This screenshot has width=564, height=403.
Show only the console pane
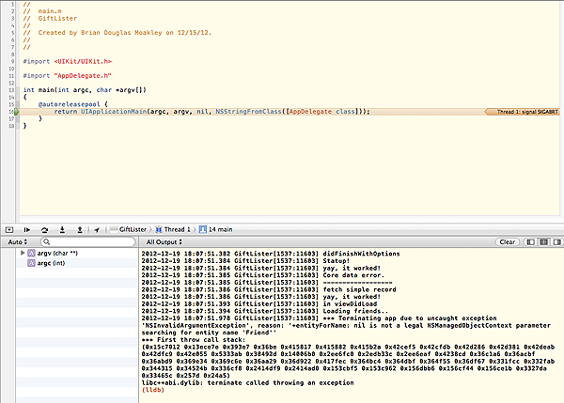556,242
